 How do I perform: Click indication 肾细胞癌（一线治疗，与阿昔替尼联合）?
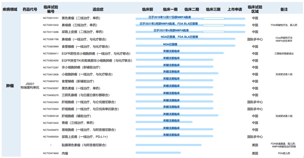click(x=89, y=130)
